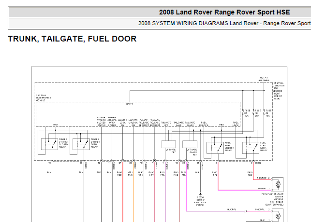The image size is (311, 222).
Task: Click the "Tailgate Glass" pin label
Action: 190,124
